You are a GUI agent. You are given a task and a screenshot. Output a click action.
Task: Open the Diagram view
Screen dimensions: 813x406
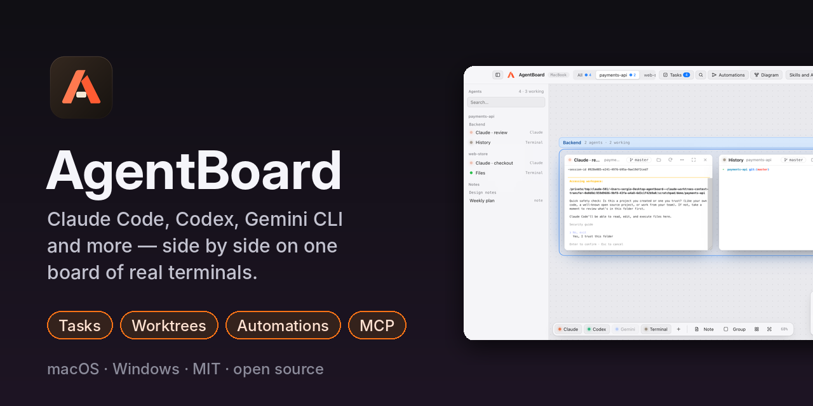[766, 75]
